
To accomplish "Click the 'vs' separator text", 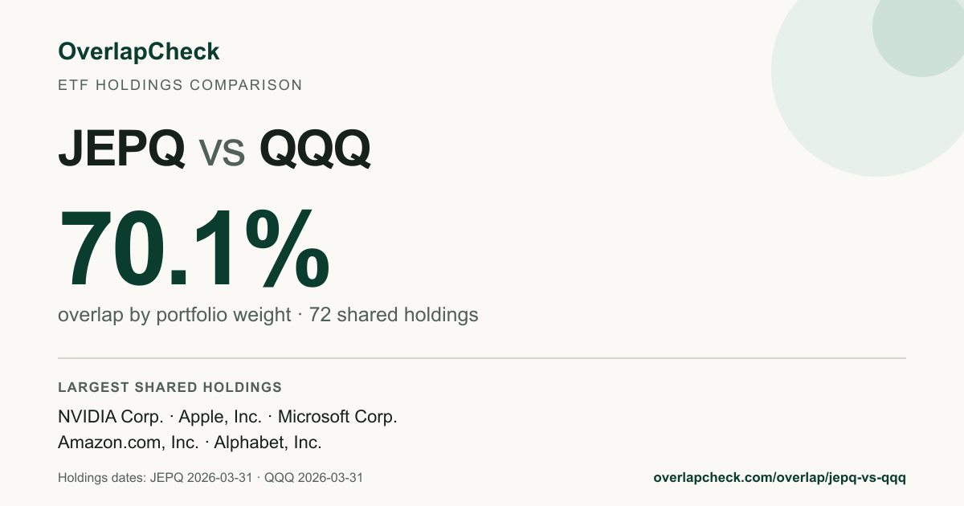I will point(222,152).
